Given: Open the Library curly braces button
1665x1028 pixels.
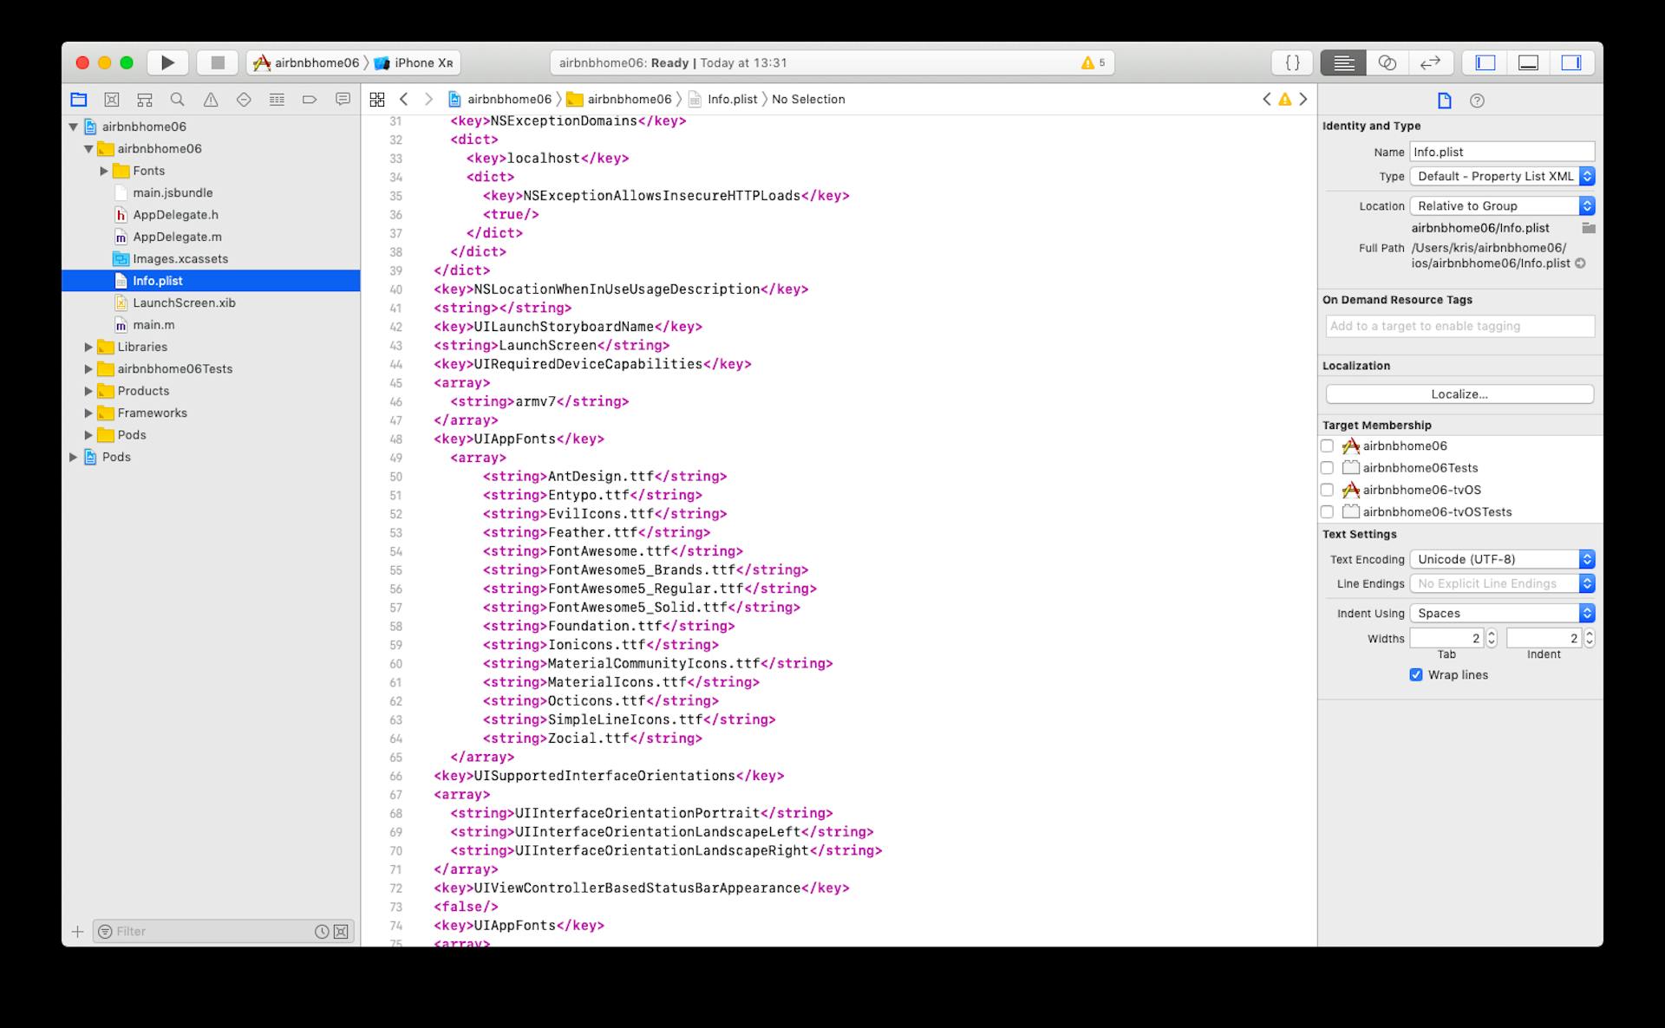Looking at the screenshot, I should (x=1292, y=62).
